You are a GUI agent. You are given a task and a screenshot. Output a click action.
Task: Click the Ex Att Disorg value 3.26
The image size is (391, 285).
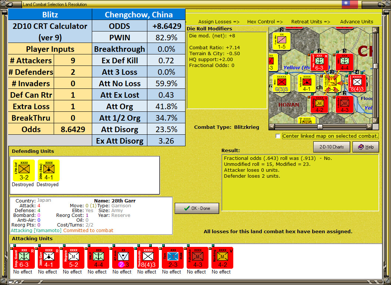[166, 141]
